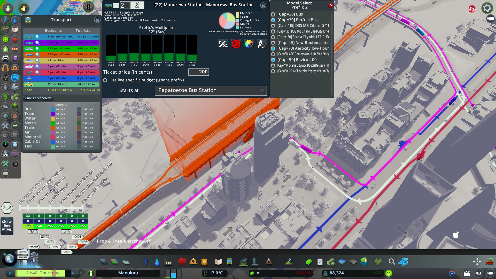The image size is (496, 279).
Task: Select the Biofuel Bus model
Action: 273,20
